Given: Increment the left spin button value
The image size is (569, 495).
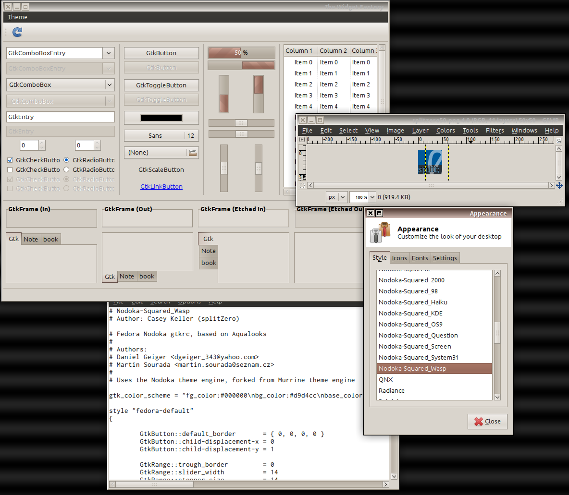Looking at the screenshot, I should (42, 143).
